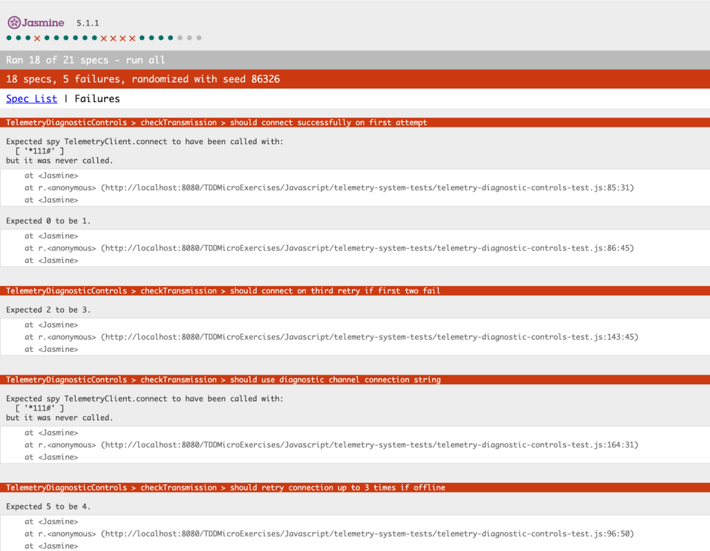
Task: Click the 'Expected 5 to be 4.' message
Action: (x=48, y=507)
